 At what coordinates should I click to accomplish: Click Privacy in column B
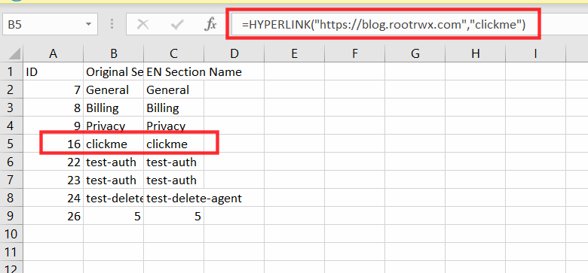114,126
